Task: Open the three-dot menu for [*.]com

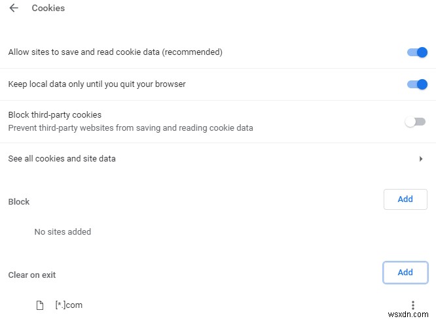Action: tap(412, 305)
